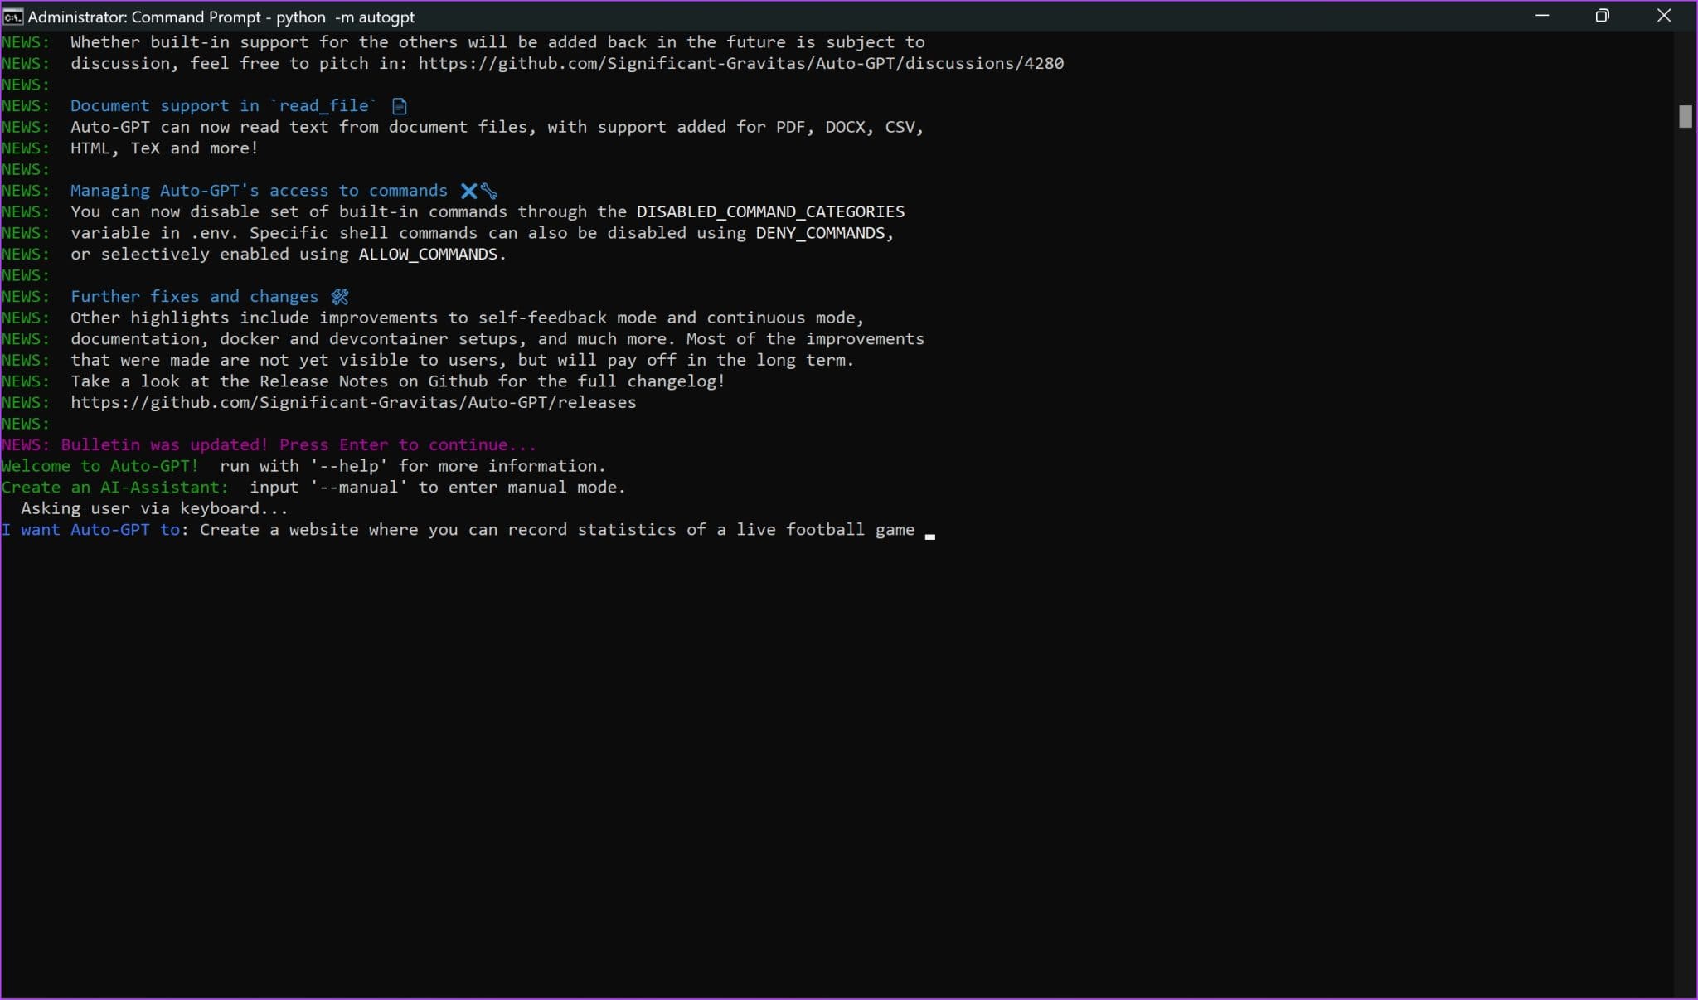Image resolution: width=1698 pixels, height=1000 pixels.
Task: Click the text 'Create an AI-Assistant:'
Action: point(114,488)
